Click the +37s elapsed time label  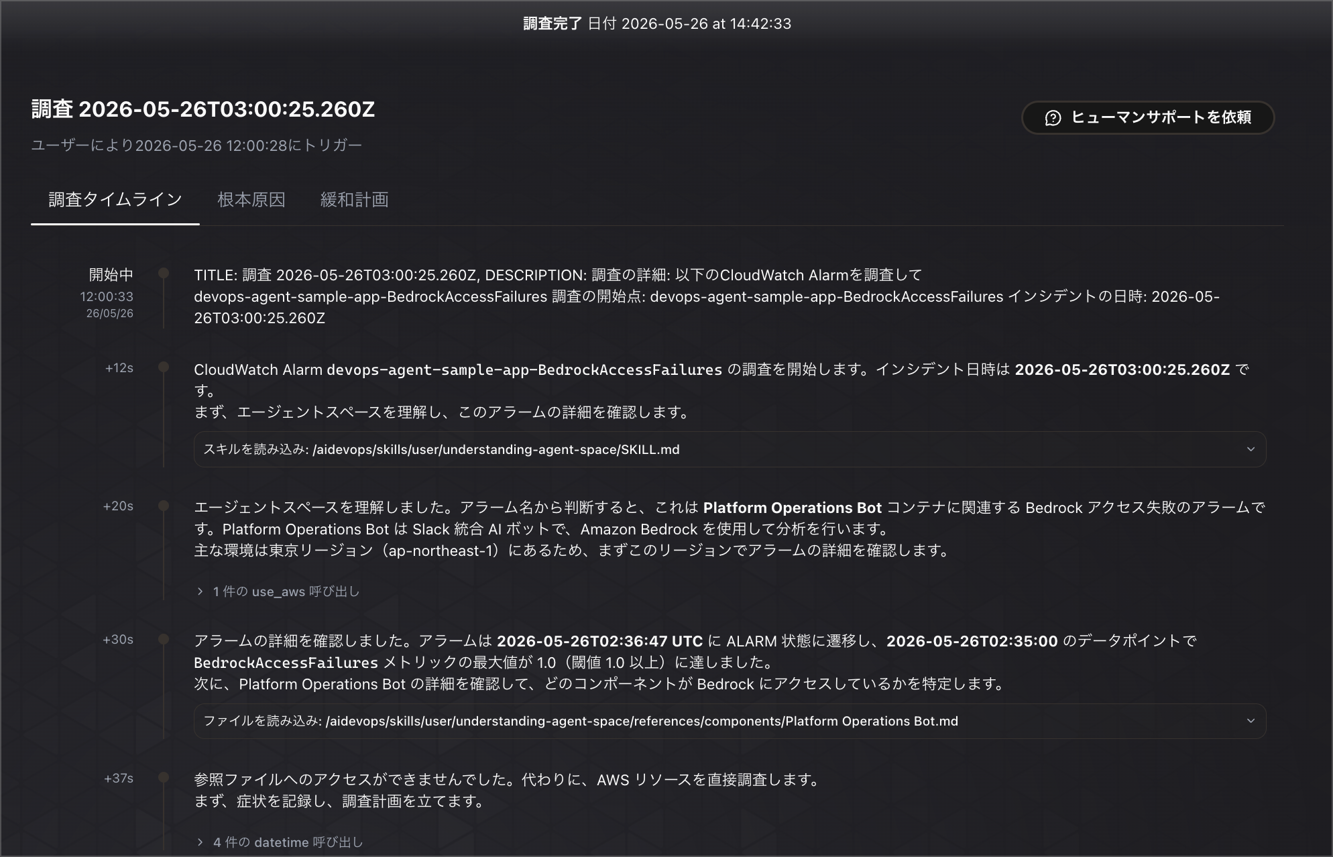(x=119, y=779)
